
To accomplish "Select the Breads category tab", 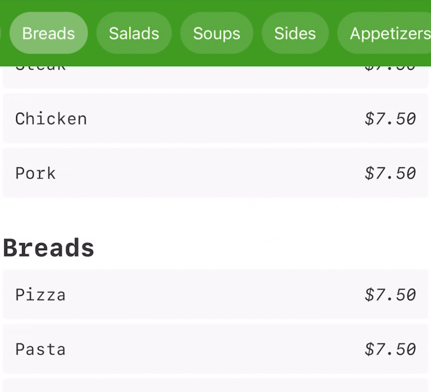I will (x=49, y=33).
